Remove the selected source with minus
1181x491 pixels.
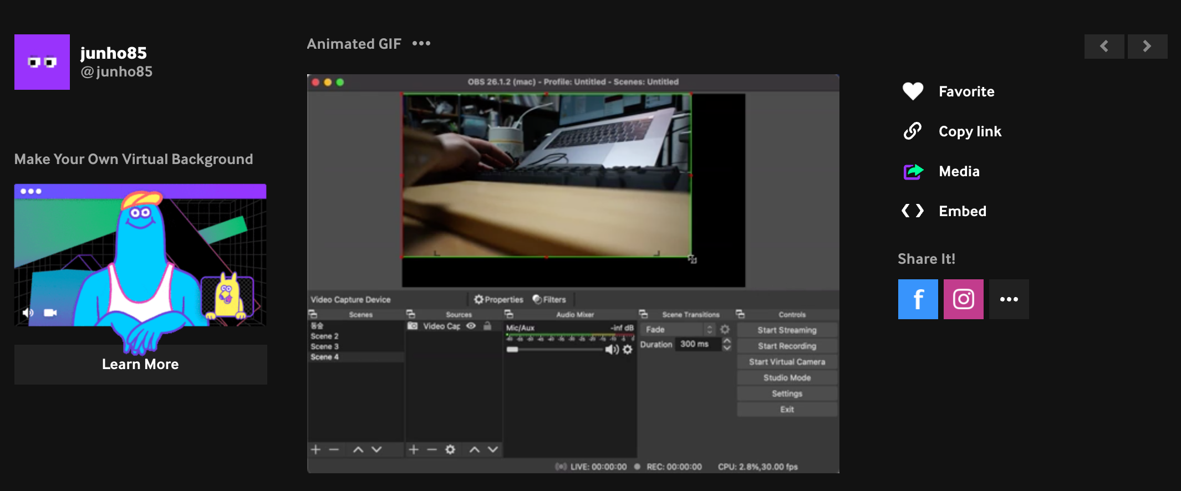click(x=432, y=449)
